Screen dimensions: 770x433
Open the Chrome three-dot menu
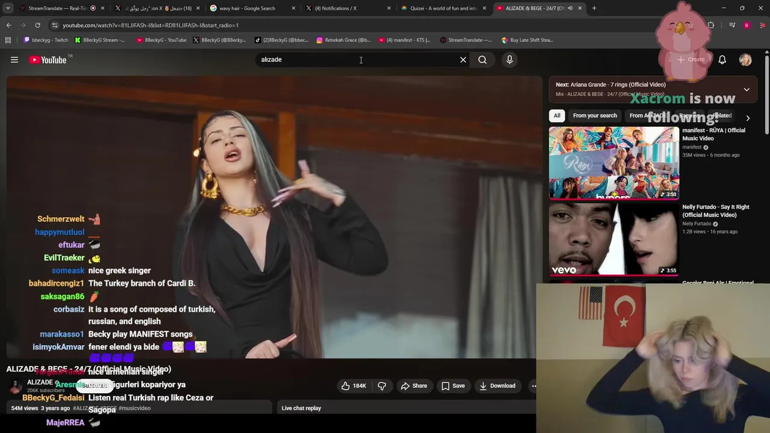[763, 25]
